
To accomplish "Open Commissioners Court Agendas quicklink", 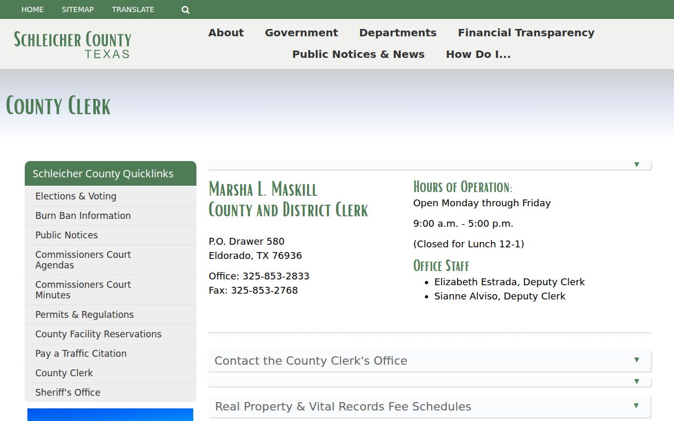I will 111,260.
